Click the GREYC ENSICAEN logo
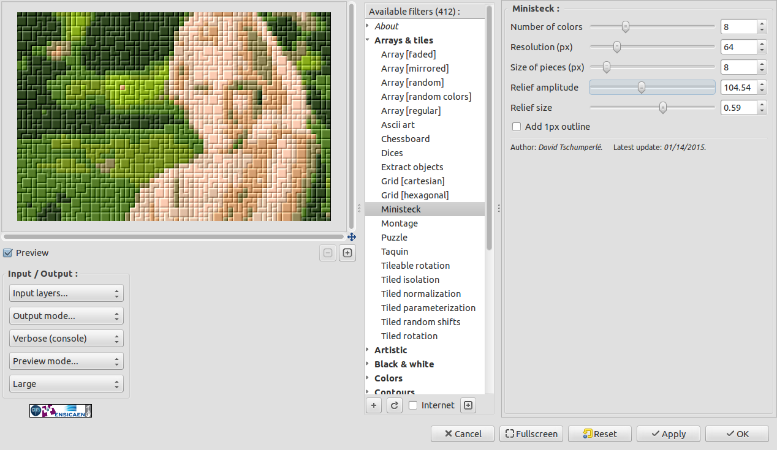The width and height of the screenshot is (777, 450). [x=61, y=410]
